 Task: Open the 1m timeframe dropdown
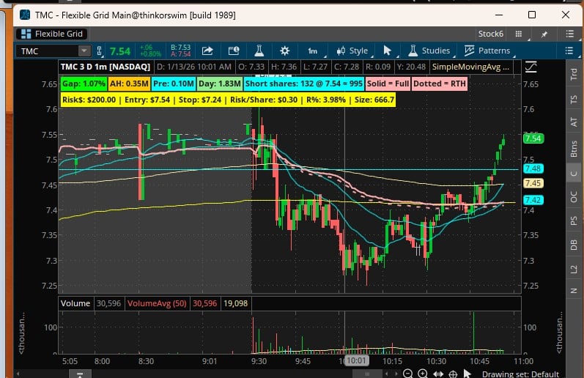[313, 51]
